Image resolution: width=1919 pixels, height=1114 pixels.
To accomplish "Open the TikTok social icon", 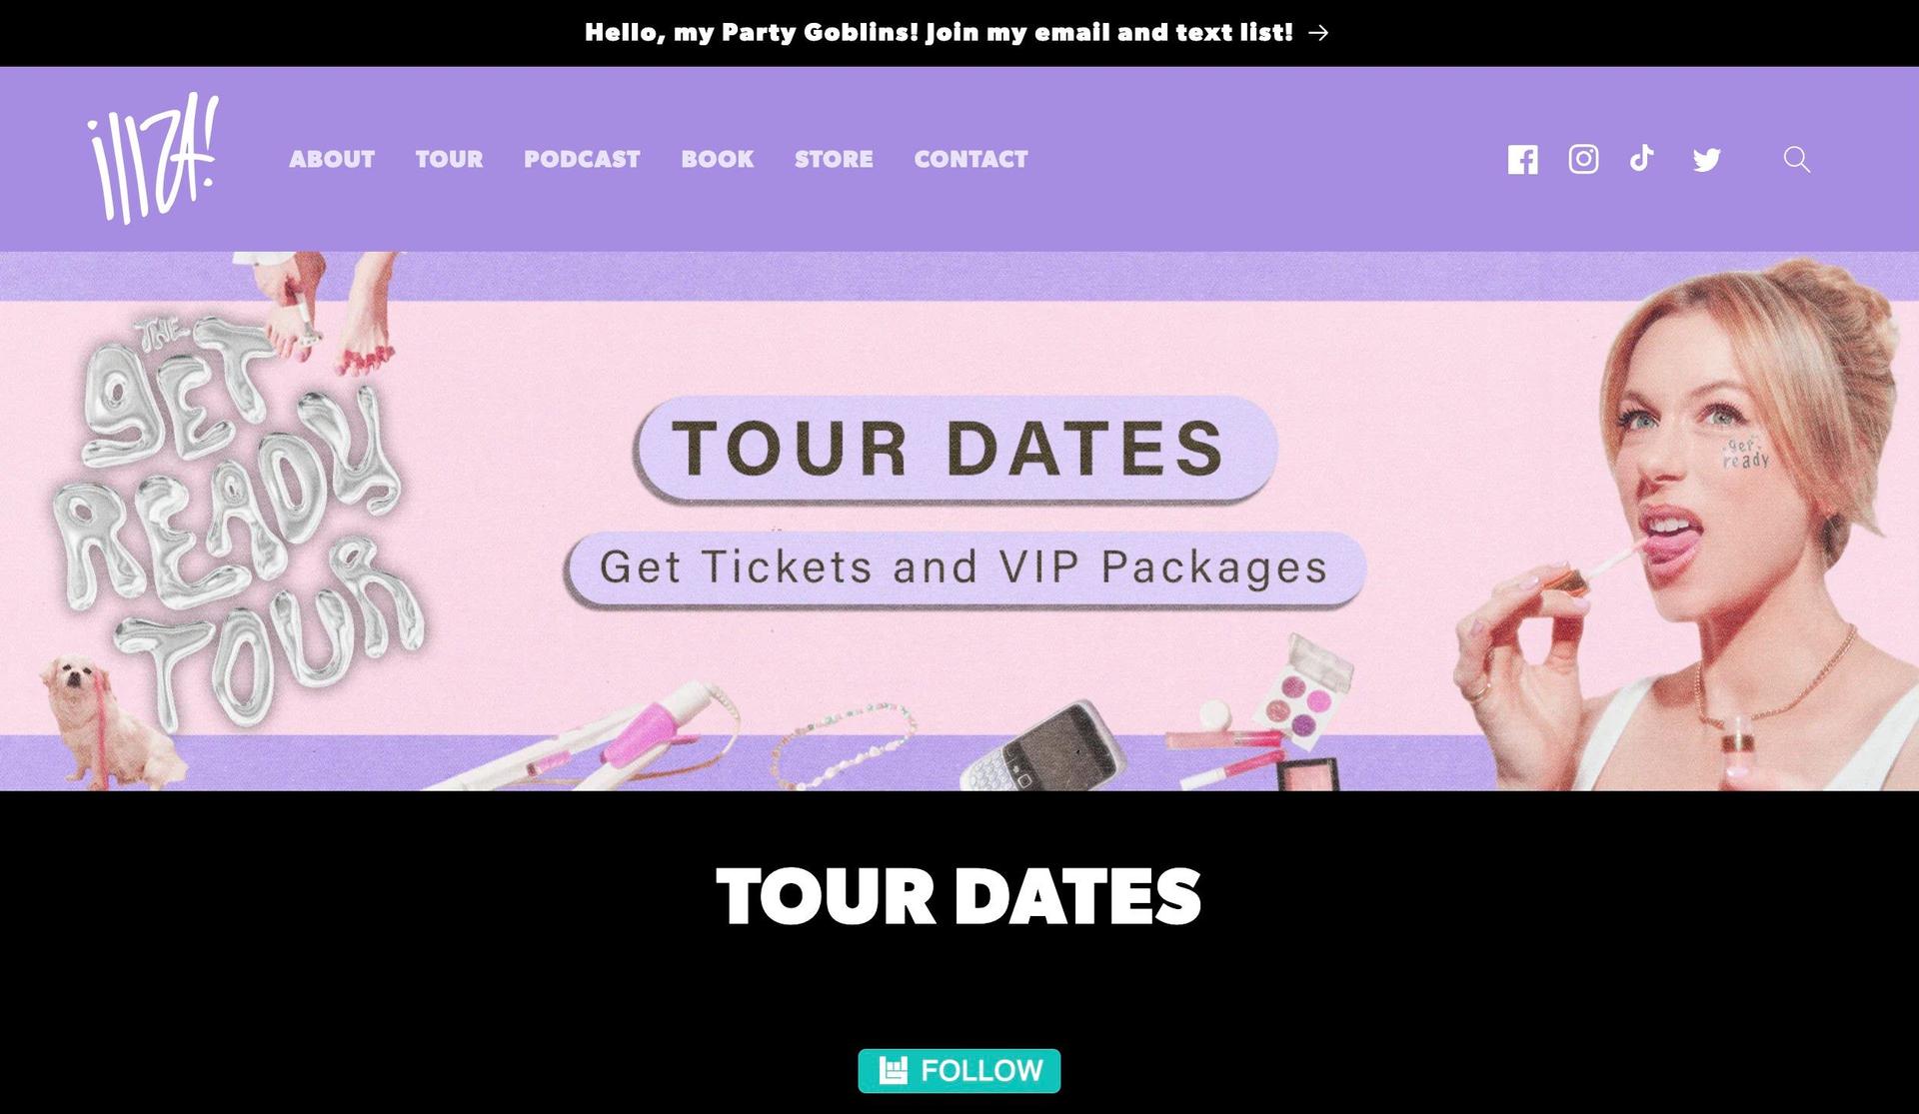I will point(1642,159).
